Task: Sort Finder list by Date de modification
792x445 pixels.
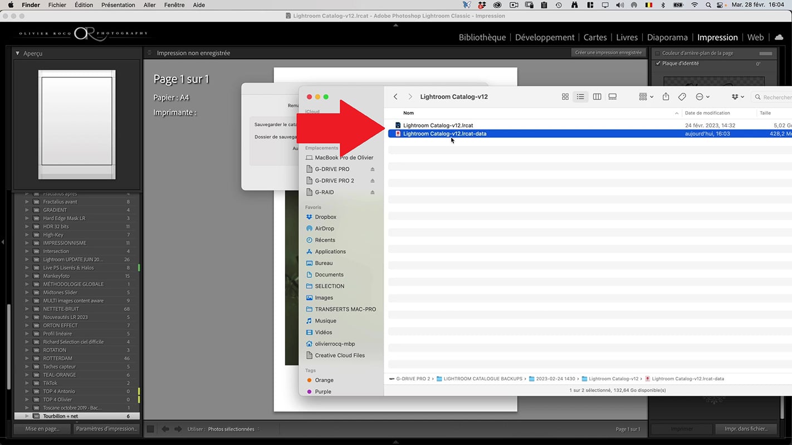Action: click(707, 113)
